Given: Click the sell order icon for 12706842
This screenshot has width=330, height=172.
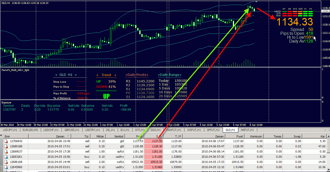Looking at the screenshot, I should coord(6,141).
